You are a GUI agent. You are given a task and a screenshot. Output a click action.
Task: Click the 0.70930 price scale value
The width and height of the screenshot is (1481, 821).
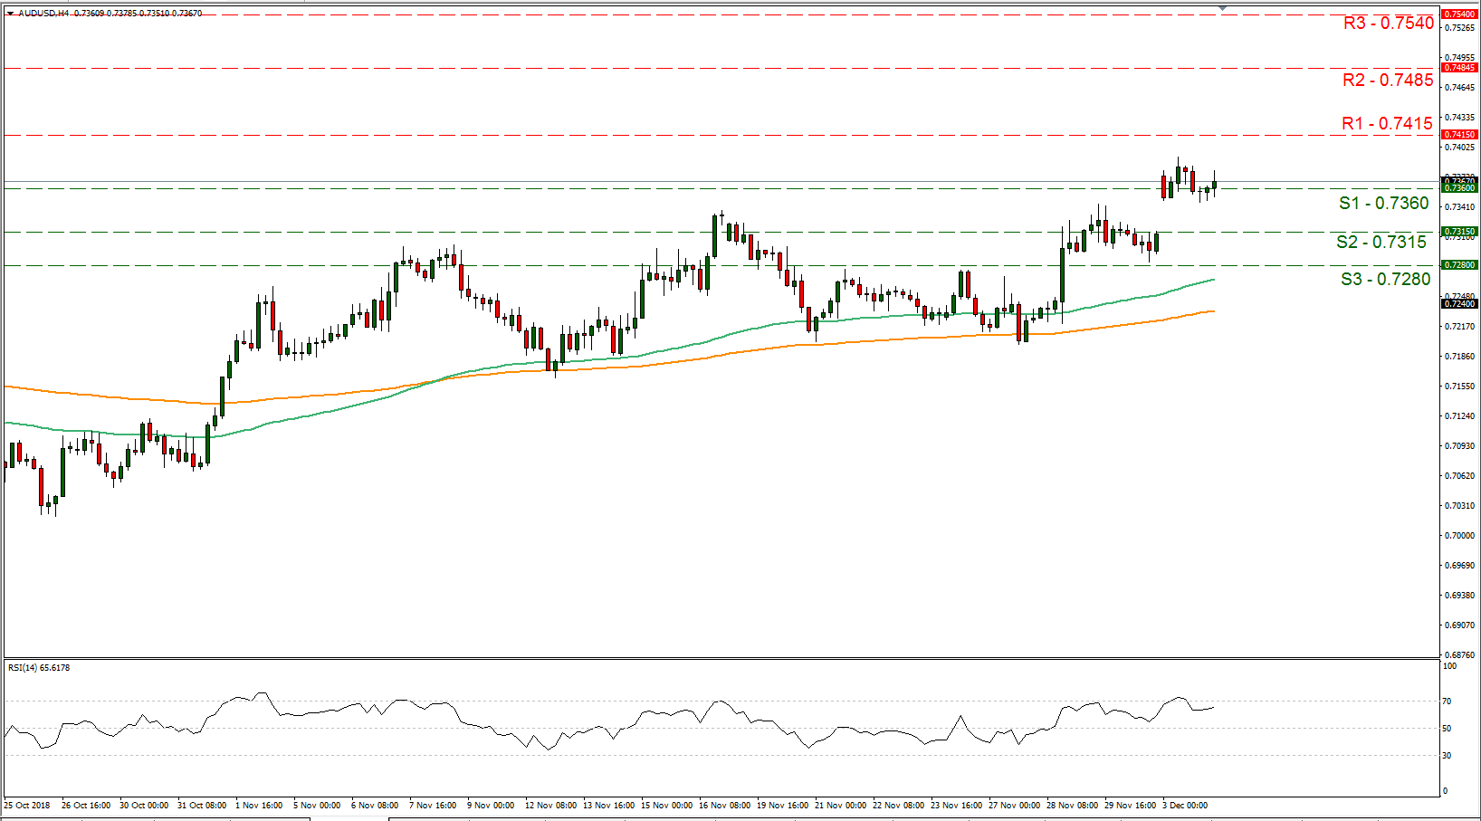click(1460, 446)
